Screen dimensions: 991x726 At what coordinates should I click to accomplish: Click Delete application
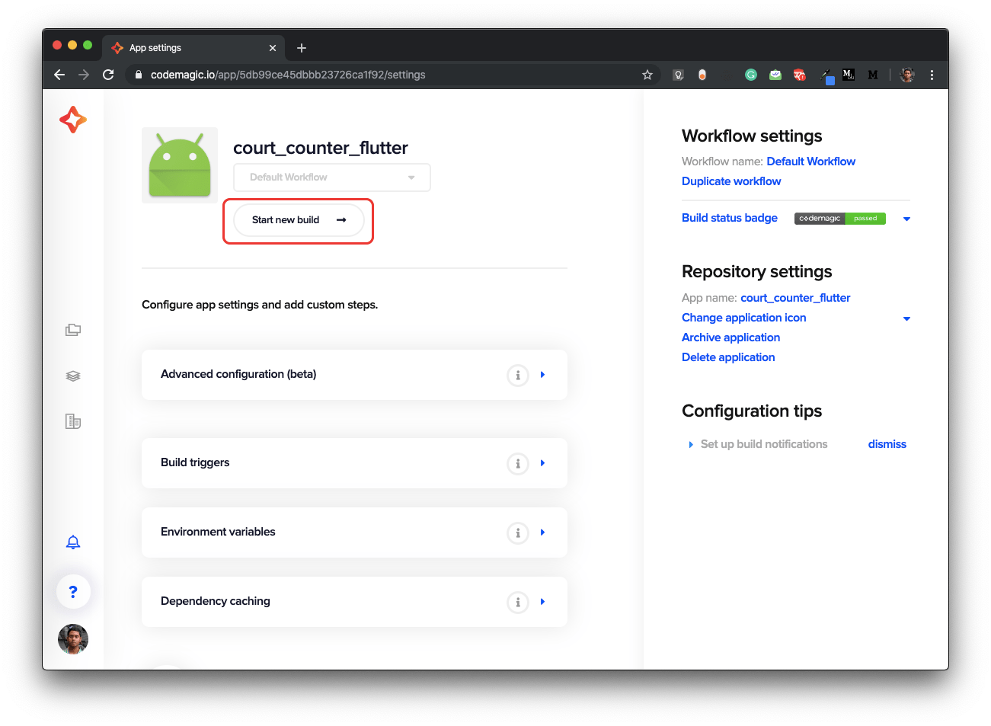(x=728, y=357)
